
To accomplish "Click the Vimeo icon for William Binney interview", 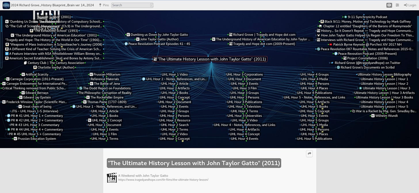I will point(7,53).
